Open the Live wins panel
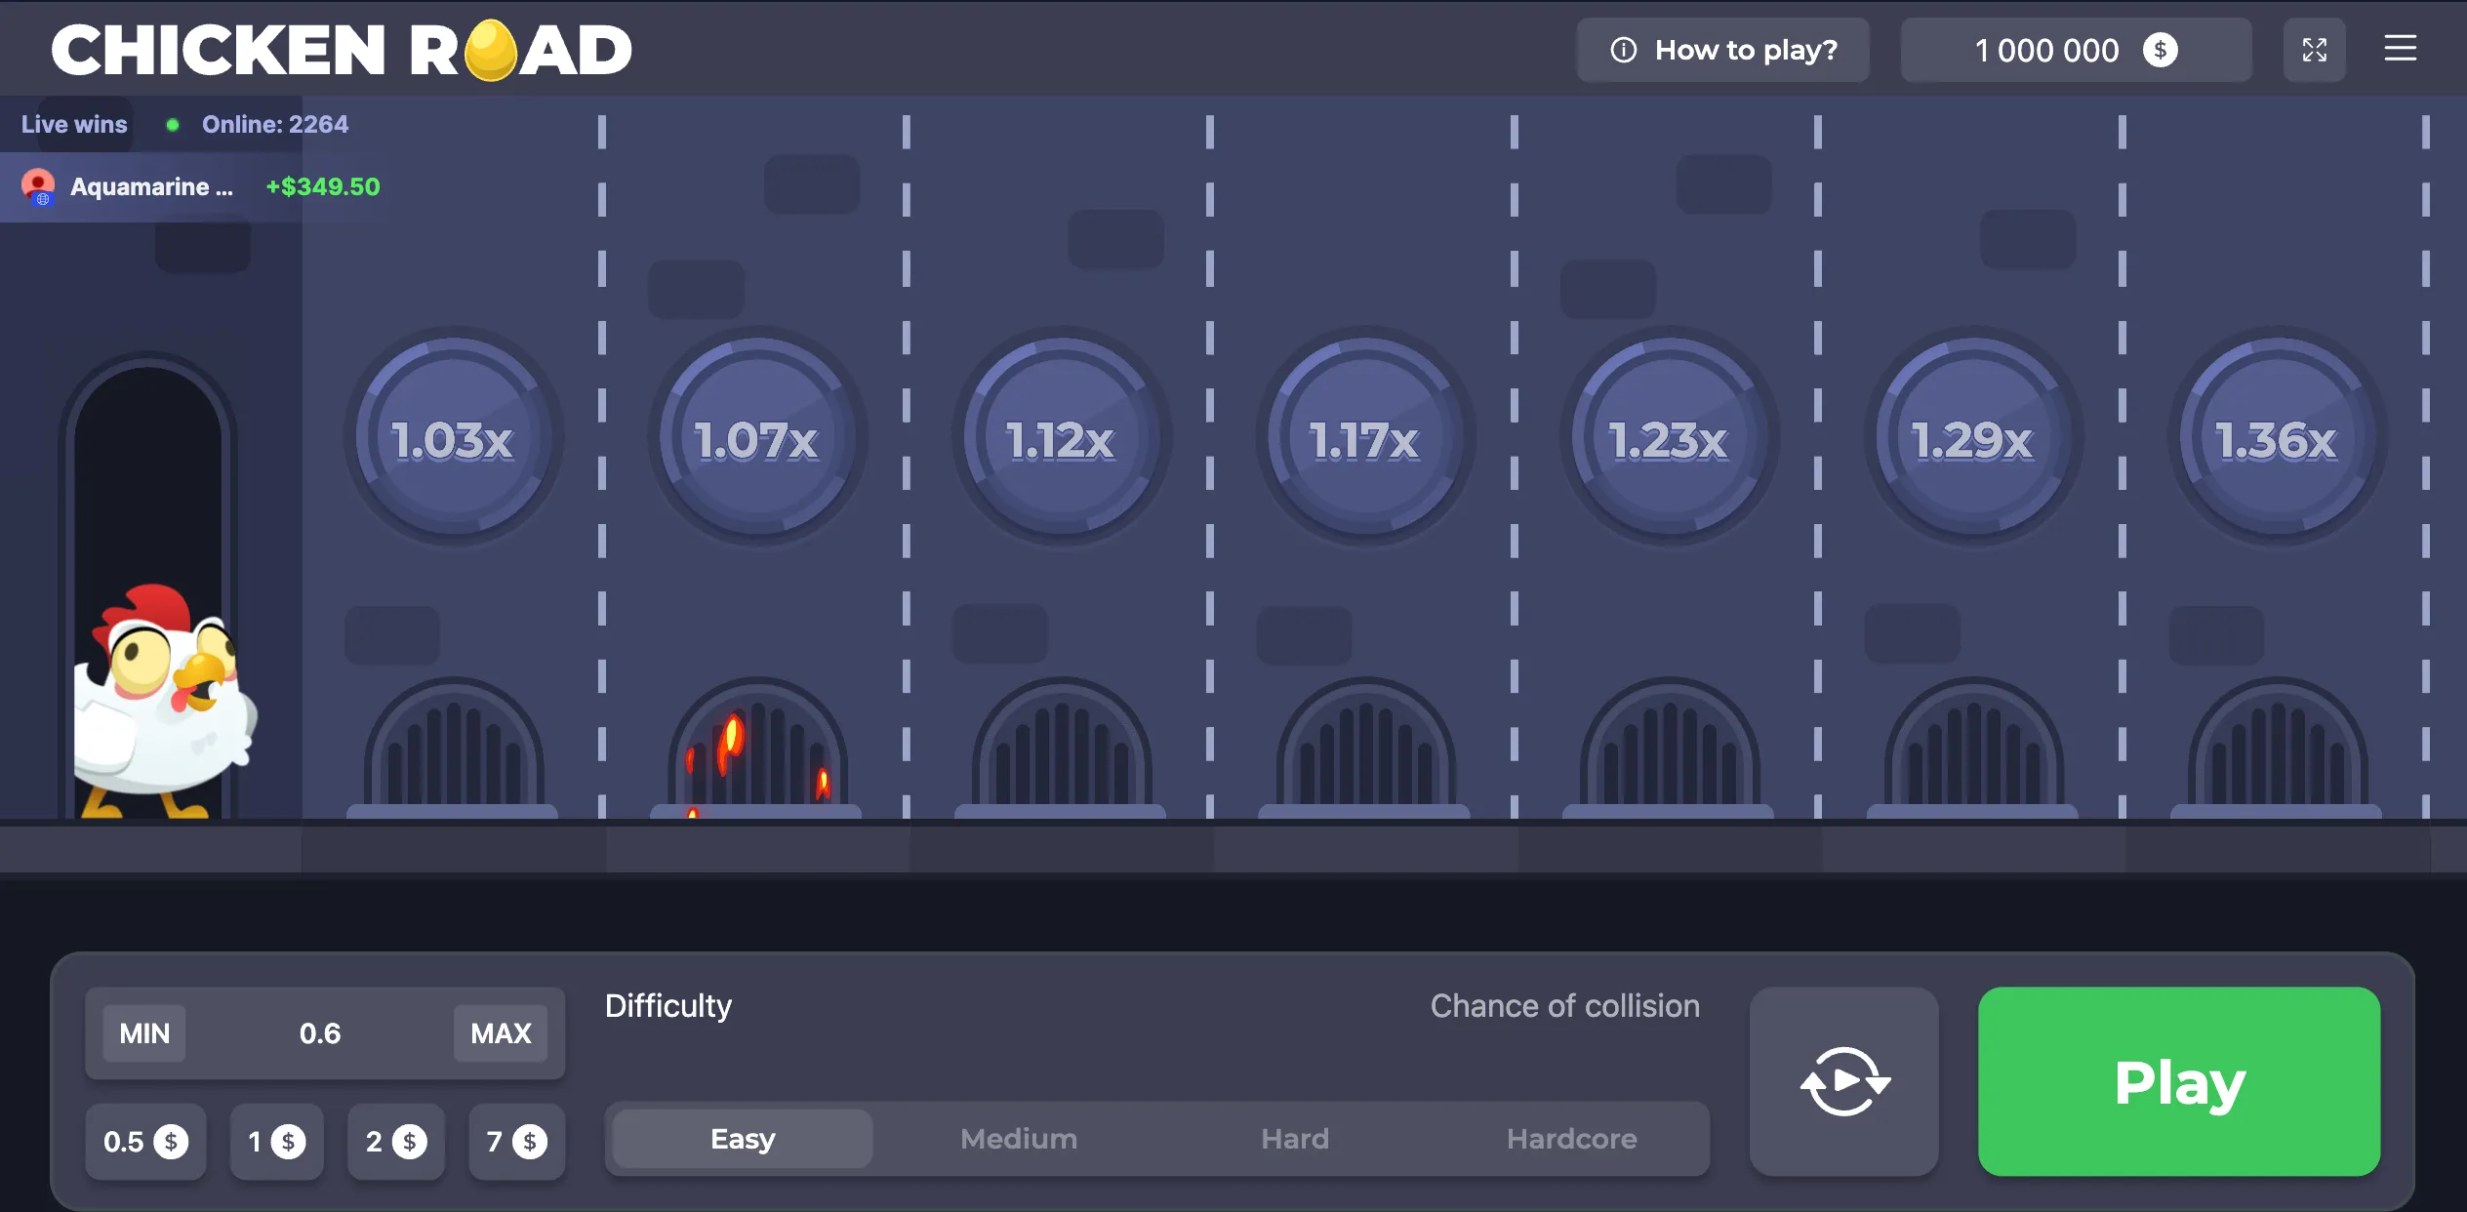 74,125
